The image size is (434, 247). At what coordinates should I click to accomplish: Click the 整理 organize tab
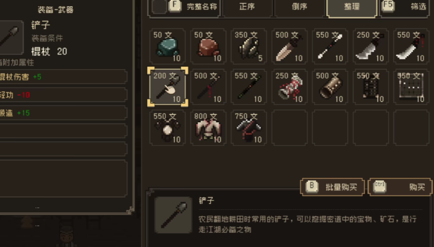click(x=352, y=7)
